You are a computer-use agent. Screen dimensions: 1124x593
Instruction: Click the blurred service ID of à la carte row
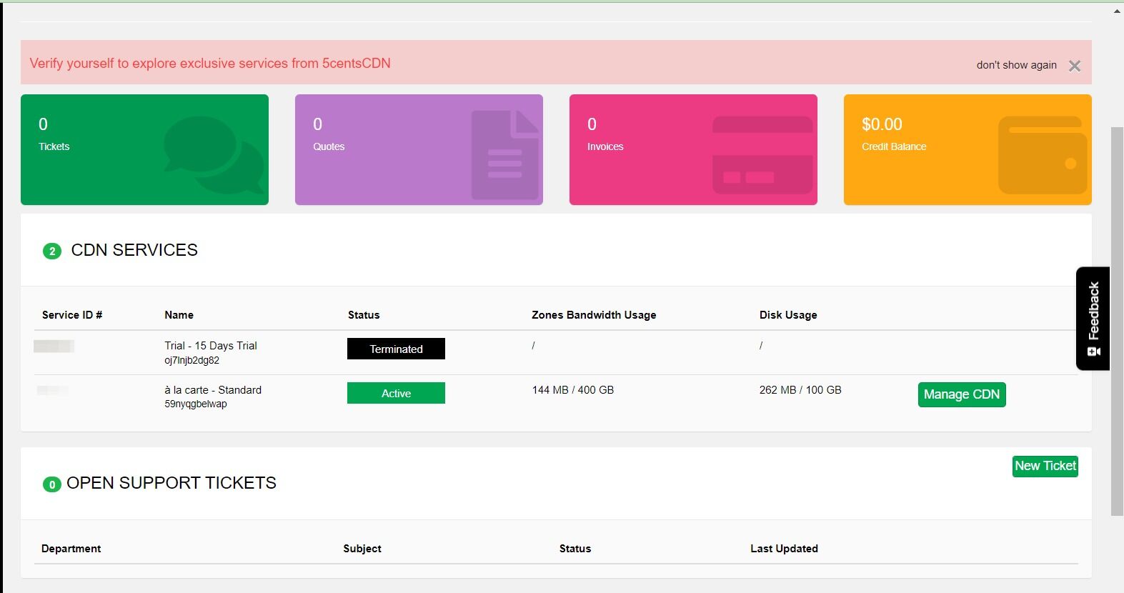[x=53, y=390]
